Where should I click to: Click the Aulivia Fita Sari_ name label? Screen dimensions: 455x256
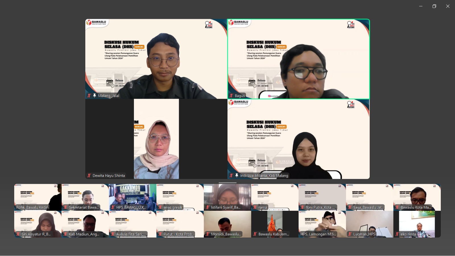click(x=131, y=234)
